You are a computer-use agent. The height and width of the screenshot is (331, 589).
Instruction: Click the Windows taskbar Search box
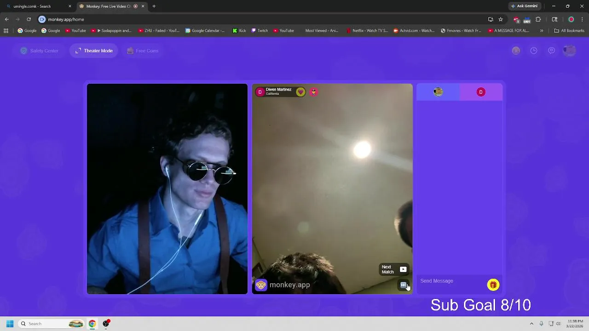(x=52, y=324)
